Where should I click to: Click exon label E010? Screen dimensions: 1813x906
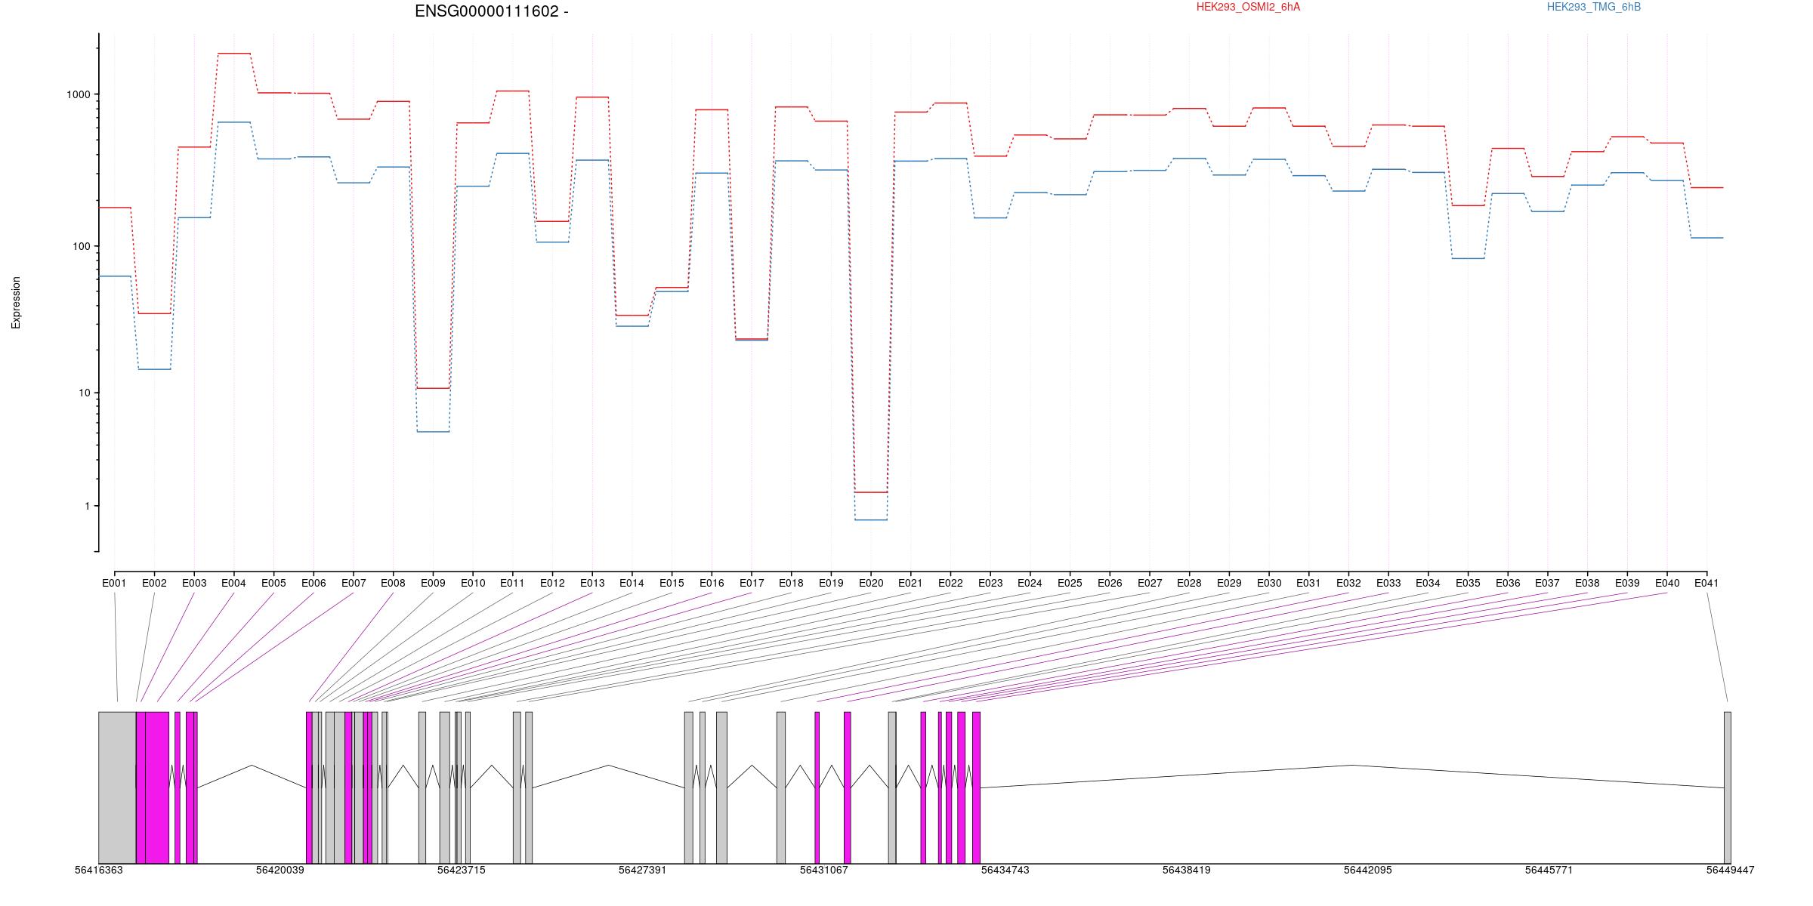coord(473,583)
